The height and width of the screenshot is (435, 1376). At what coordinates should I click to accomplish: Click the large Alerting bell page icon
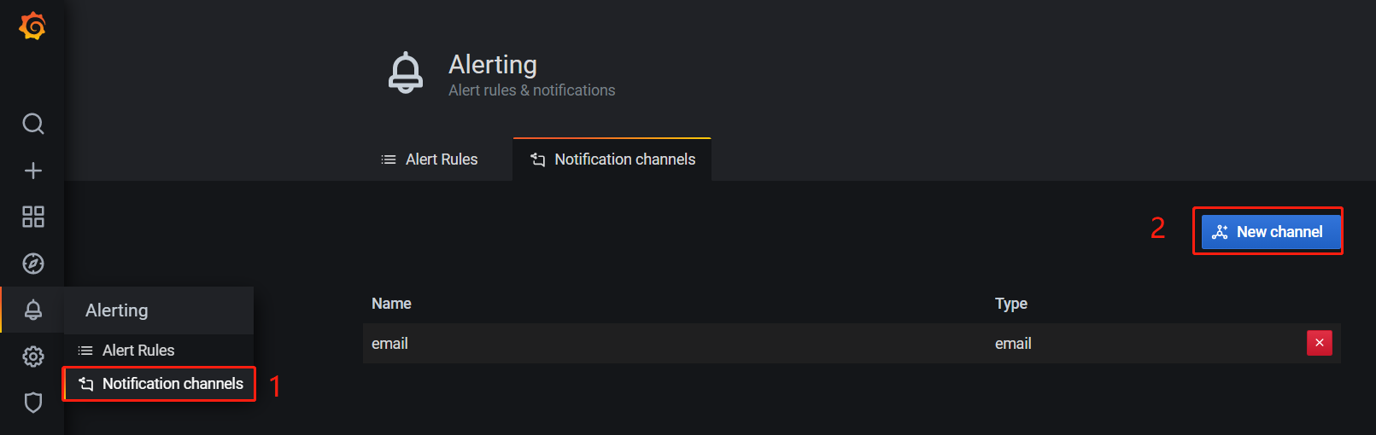[406, 72]
